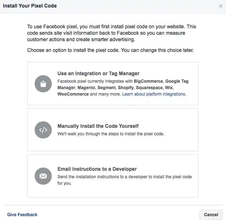Open the Give Feedback link

[22, 215]
